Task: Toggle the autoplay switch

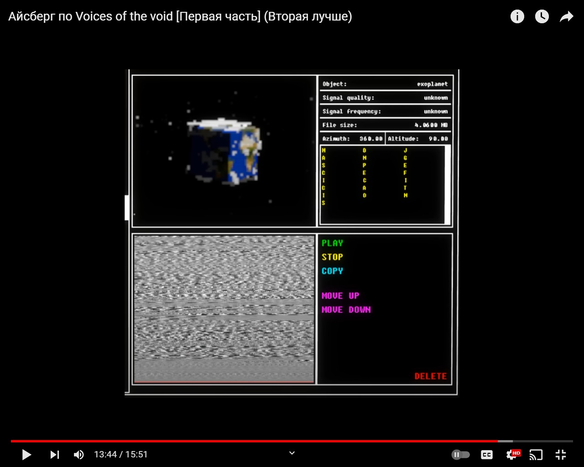Action: [460, 454]
